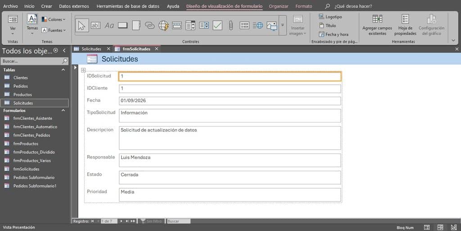Select the frmProductos_Dividido form
The width and height of the screenshot is (461, 231).
pyautogui.click(x=34, y=152)
